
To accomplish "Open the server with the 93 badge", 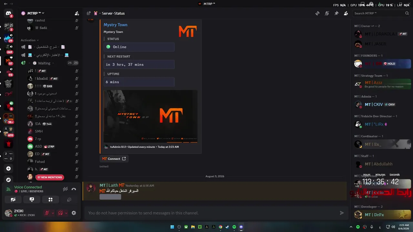I will (x=8, y=72).
